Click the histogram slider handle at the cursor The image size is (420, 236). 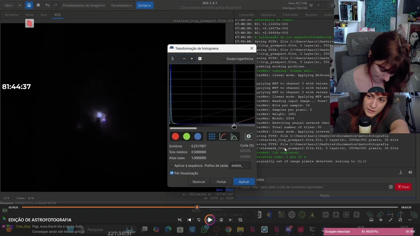[234, 127]
